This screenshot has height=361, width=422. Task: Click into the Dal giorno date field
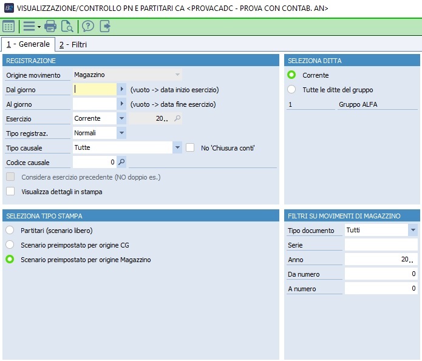pos(95,89)
